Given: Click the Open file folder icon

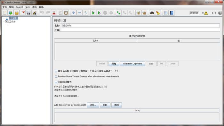Looking at the screenshot, I should coord(17,13).
